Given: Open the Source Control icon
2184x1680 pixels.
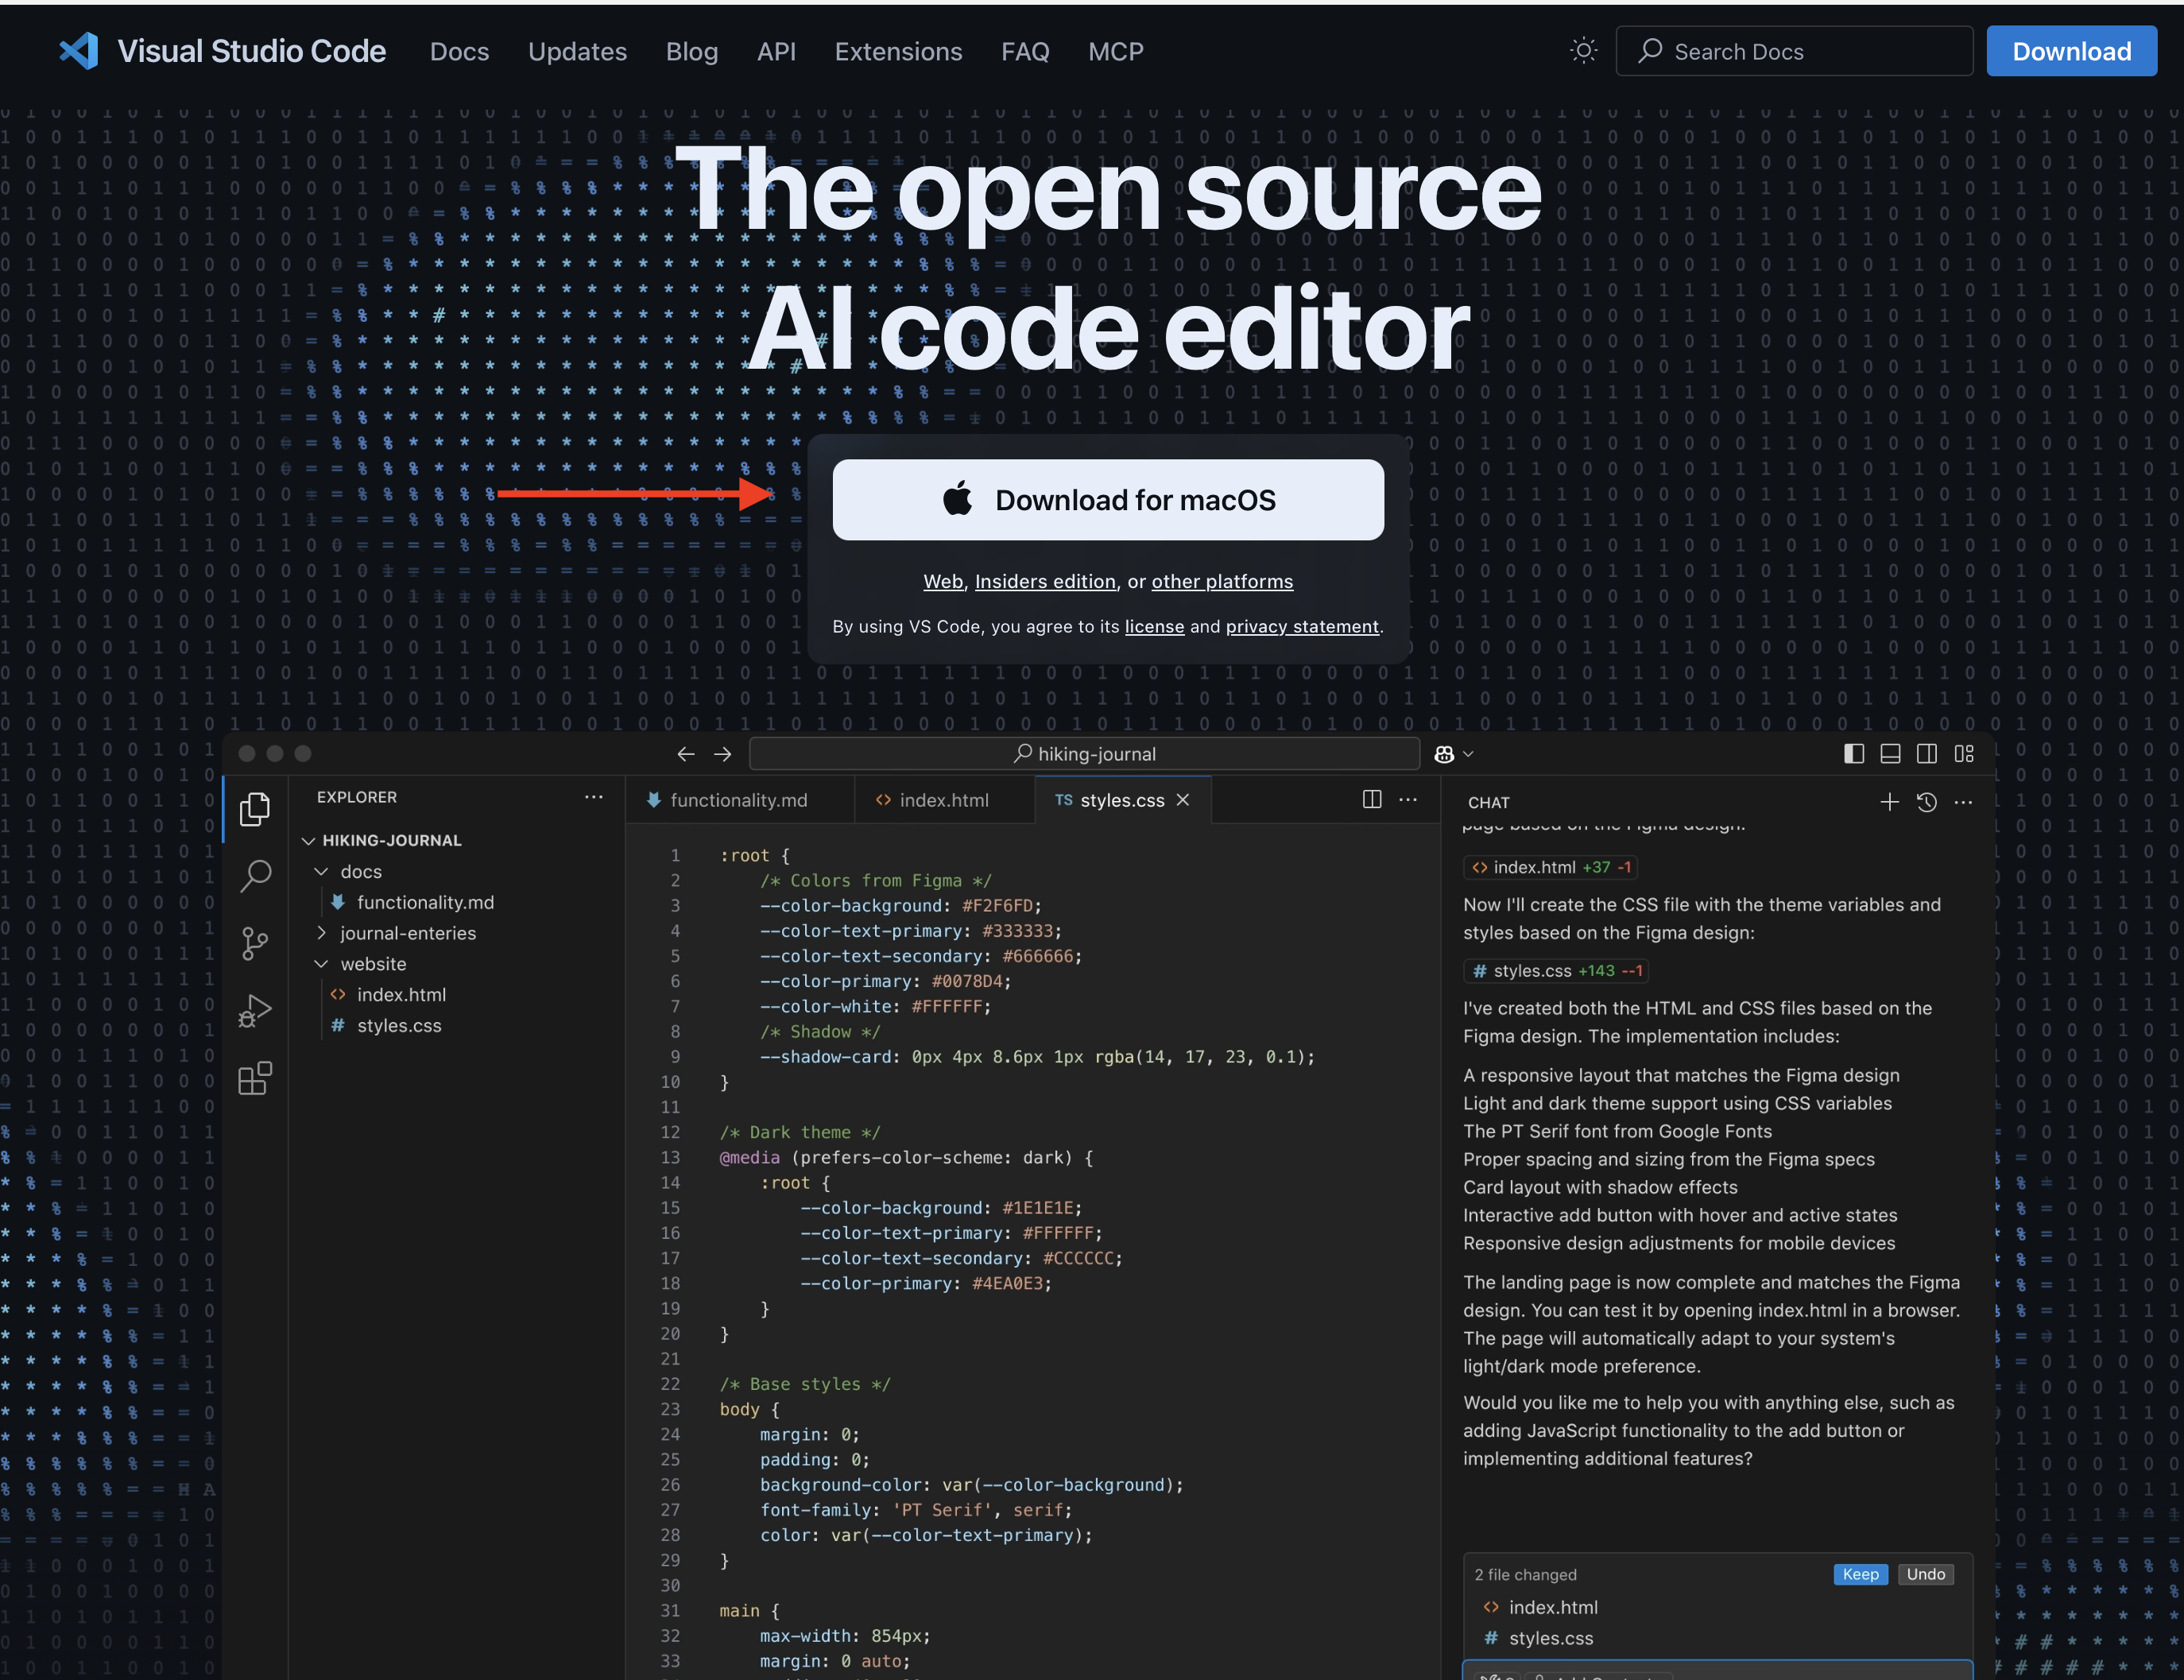Looking at the screenshot, I should (255, 943).
